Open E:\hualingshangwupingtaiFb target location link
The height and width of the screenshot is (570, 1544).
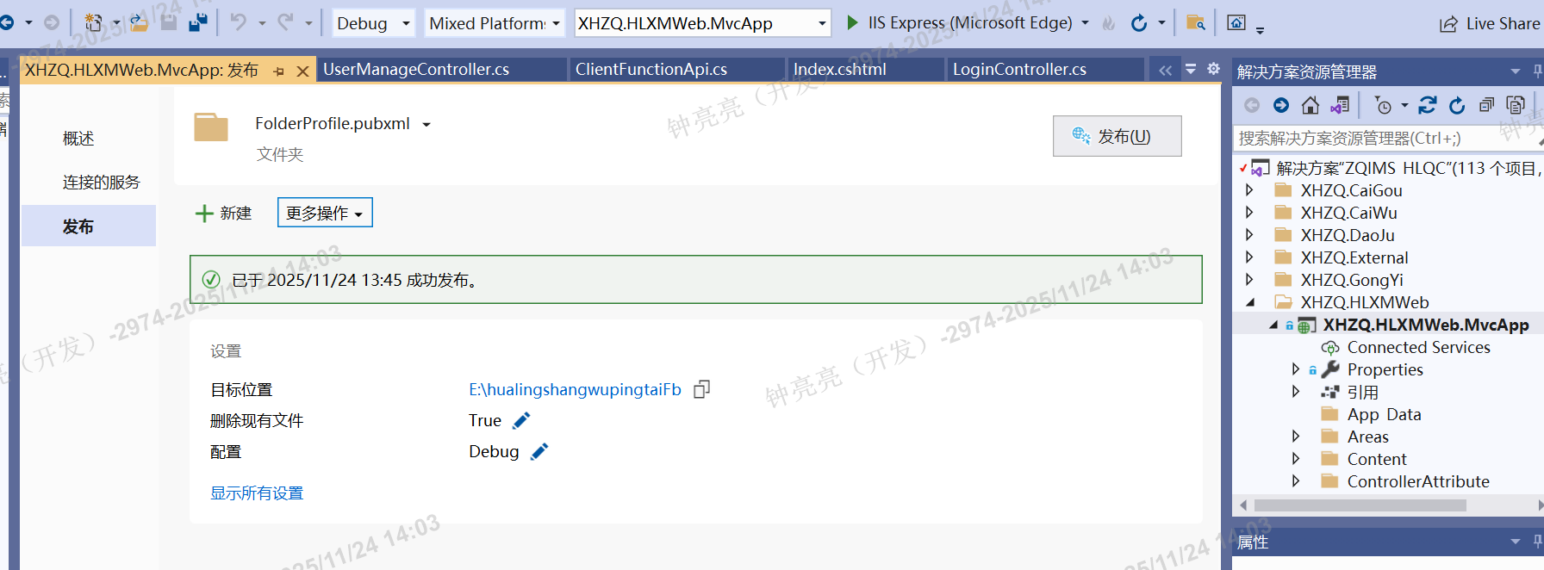point(575,389)
